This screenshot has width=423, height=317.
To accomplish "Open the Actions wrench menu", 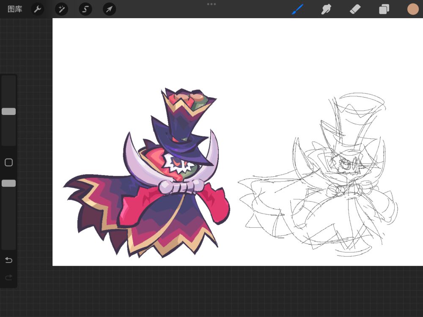I will [38, 9].
